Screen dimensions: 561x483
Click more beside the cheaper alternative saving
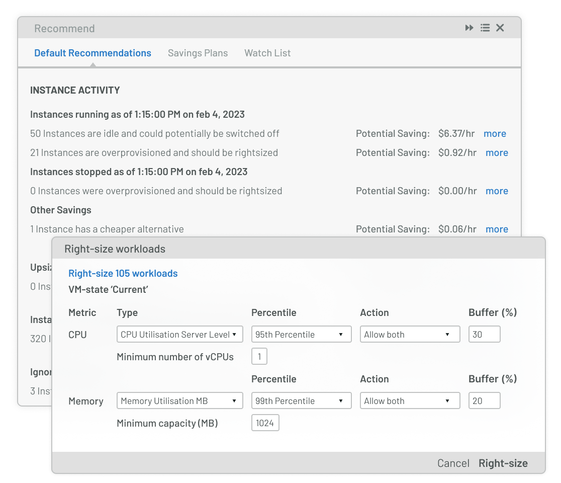497,229
